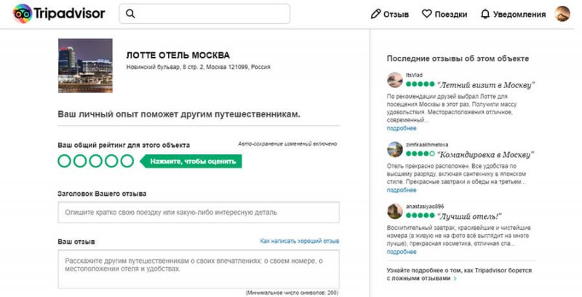Screen dimensions: 582x297
Task: Click the bell Уведомления icon
Action: [x=485, y=14]
